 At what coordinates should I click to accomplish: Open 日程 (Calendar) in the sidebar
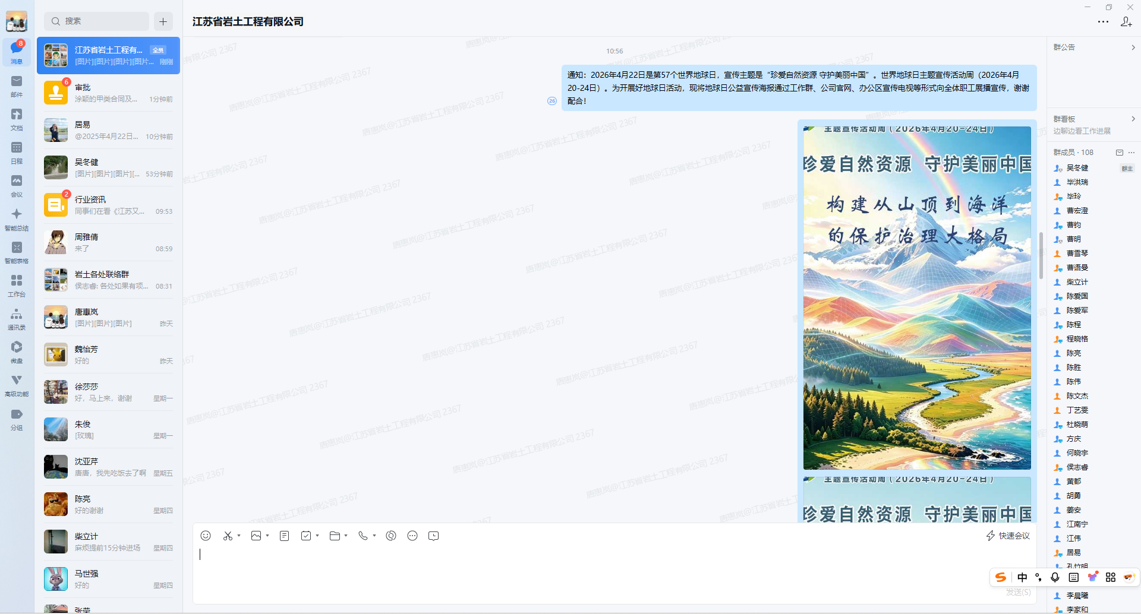(x=17, y=152)
